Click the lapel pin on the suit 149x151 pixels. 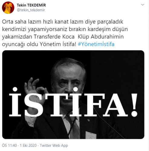(89, 120)
